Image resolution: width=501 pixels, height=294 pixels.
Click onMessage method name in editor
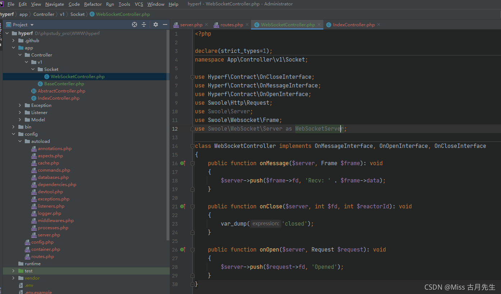click(274, 163)
